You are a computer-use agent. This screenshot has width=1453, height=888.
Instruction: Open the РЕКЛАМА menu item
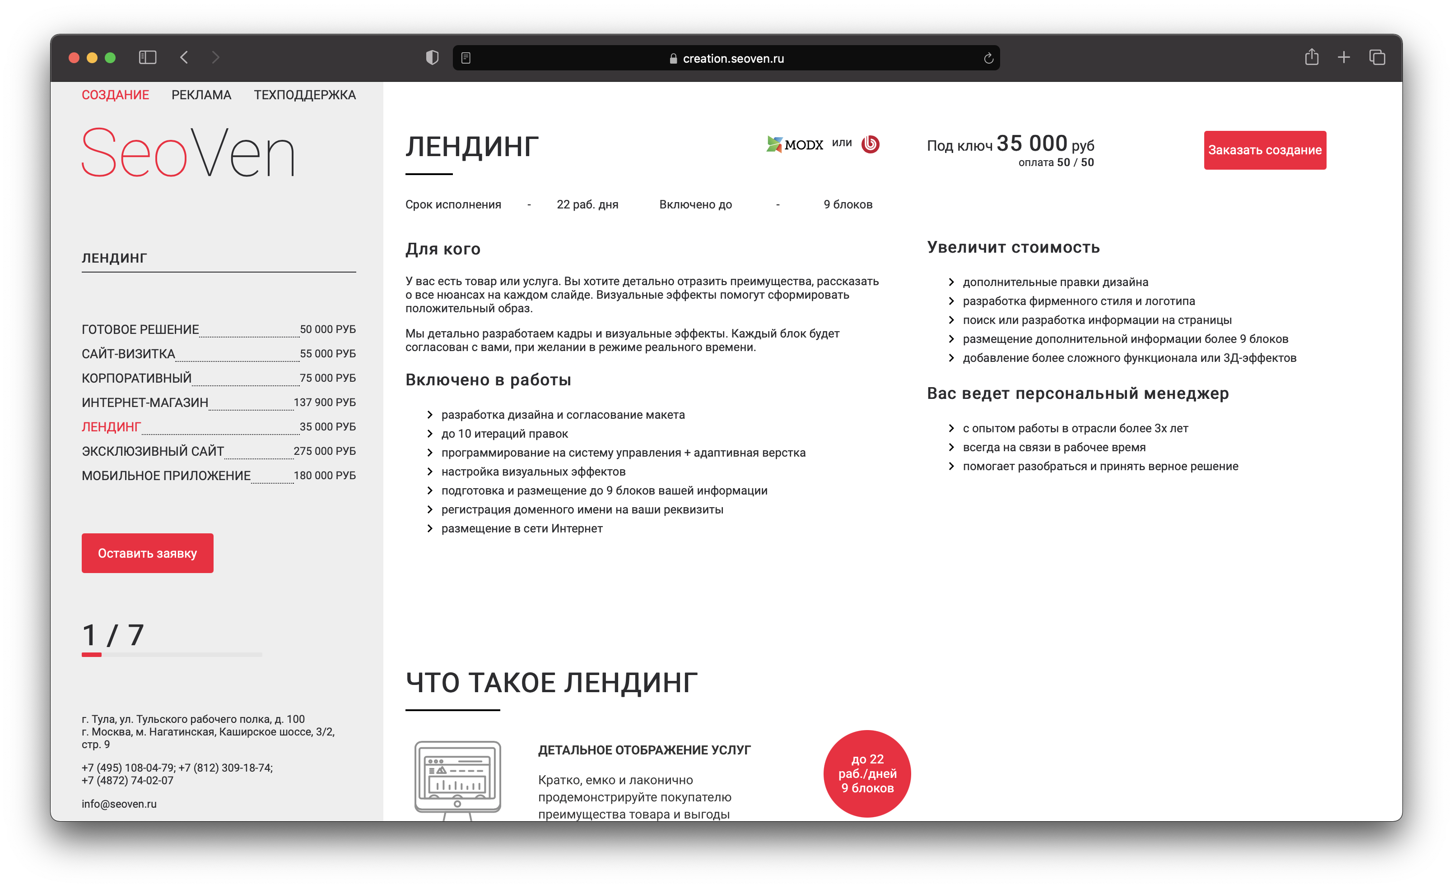pyautogui.click(x=201, y=95)
